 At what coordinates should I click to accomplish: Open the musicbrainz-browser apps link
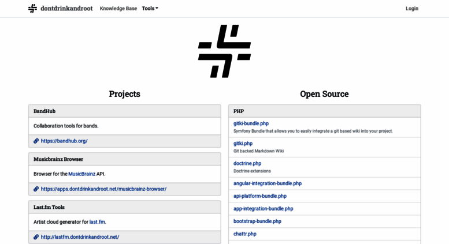click(x=103, y=189)
